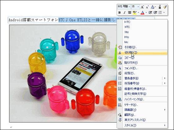Click the decrease indent icon
The image size is (174, 130).
(x=150, y=12)
